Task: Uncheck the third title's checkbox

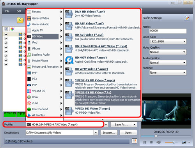Action: [x=6, y=43]
